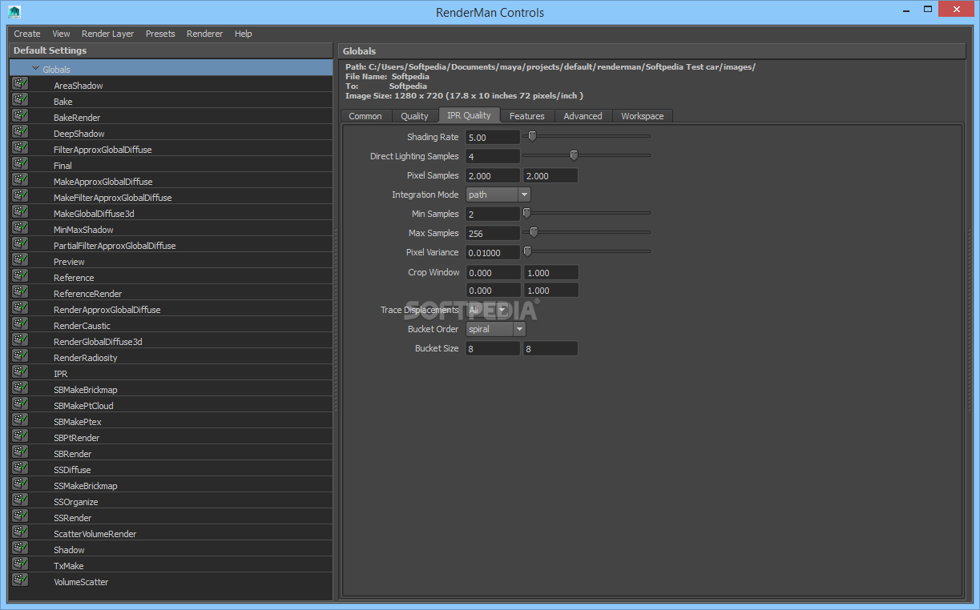Open the Presets menu
980x610 pixels.
[160, 34]
